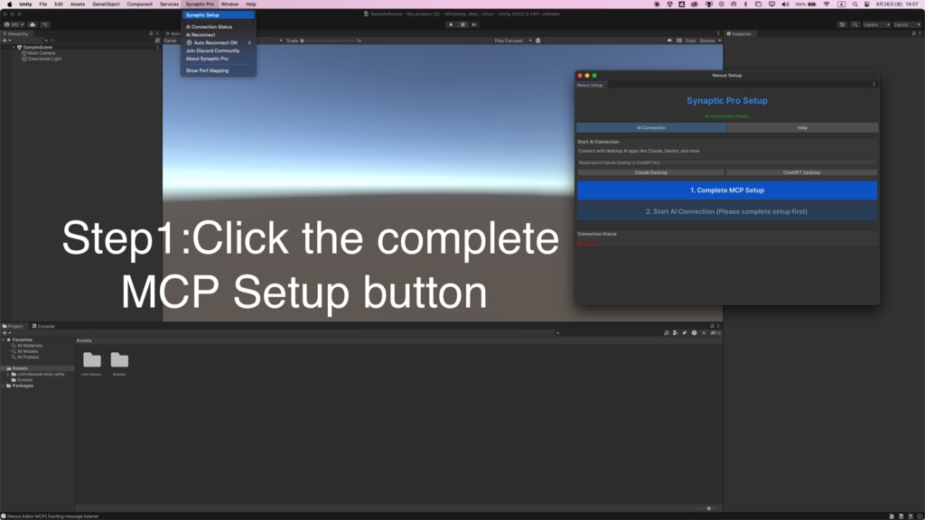Screen dimensions: 925x520
Task: Click the "1. Complete MCP Setup" button
Action: [x=725, y=190]
